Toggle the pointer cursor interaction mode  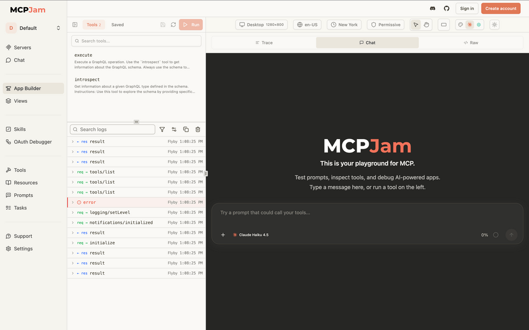(x=417, y=25)
